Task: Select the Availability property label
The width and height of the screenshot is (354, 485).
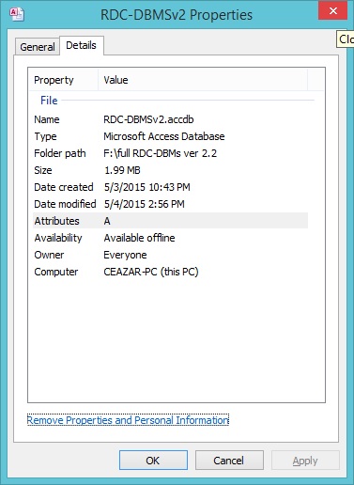Action: pos(58,238)
